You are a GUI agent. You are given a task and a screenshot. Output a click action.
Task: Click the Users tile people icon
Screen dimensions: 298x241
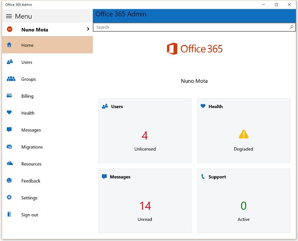pos(105,106)
